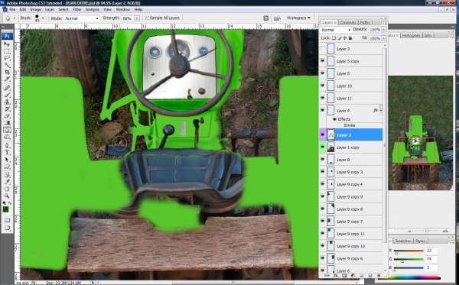Select the Crop tool
459x285 pixels.
pyautogui.click(x=7, y=72)
